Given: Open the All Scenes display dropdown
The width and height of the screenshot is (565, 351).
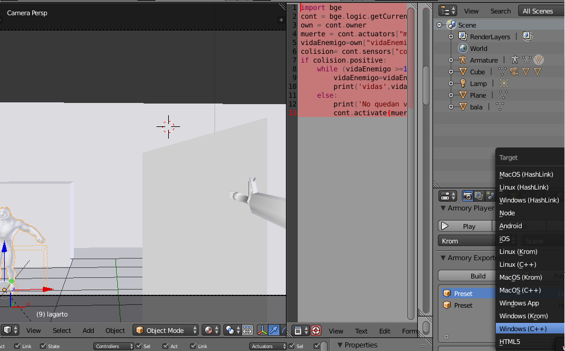Looking at the screenshot, I should point(541,11).
